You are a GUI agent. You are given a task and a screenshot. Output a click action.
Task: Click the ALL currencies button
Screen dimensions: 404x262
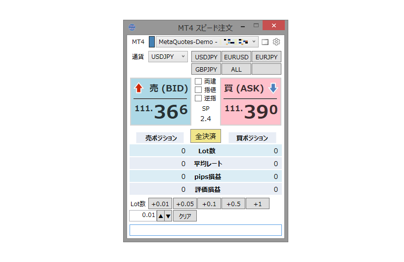236,69
